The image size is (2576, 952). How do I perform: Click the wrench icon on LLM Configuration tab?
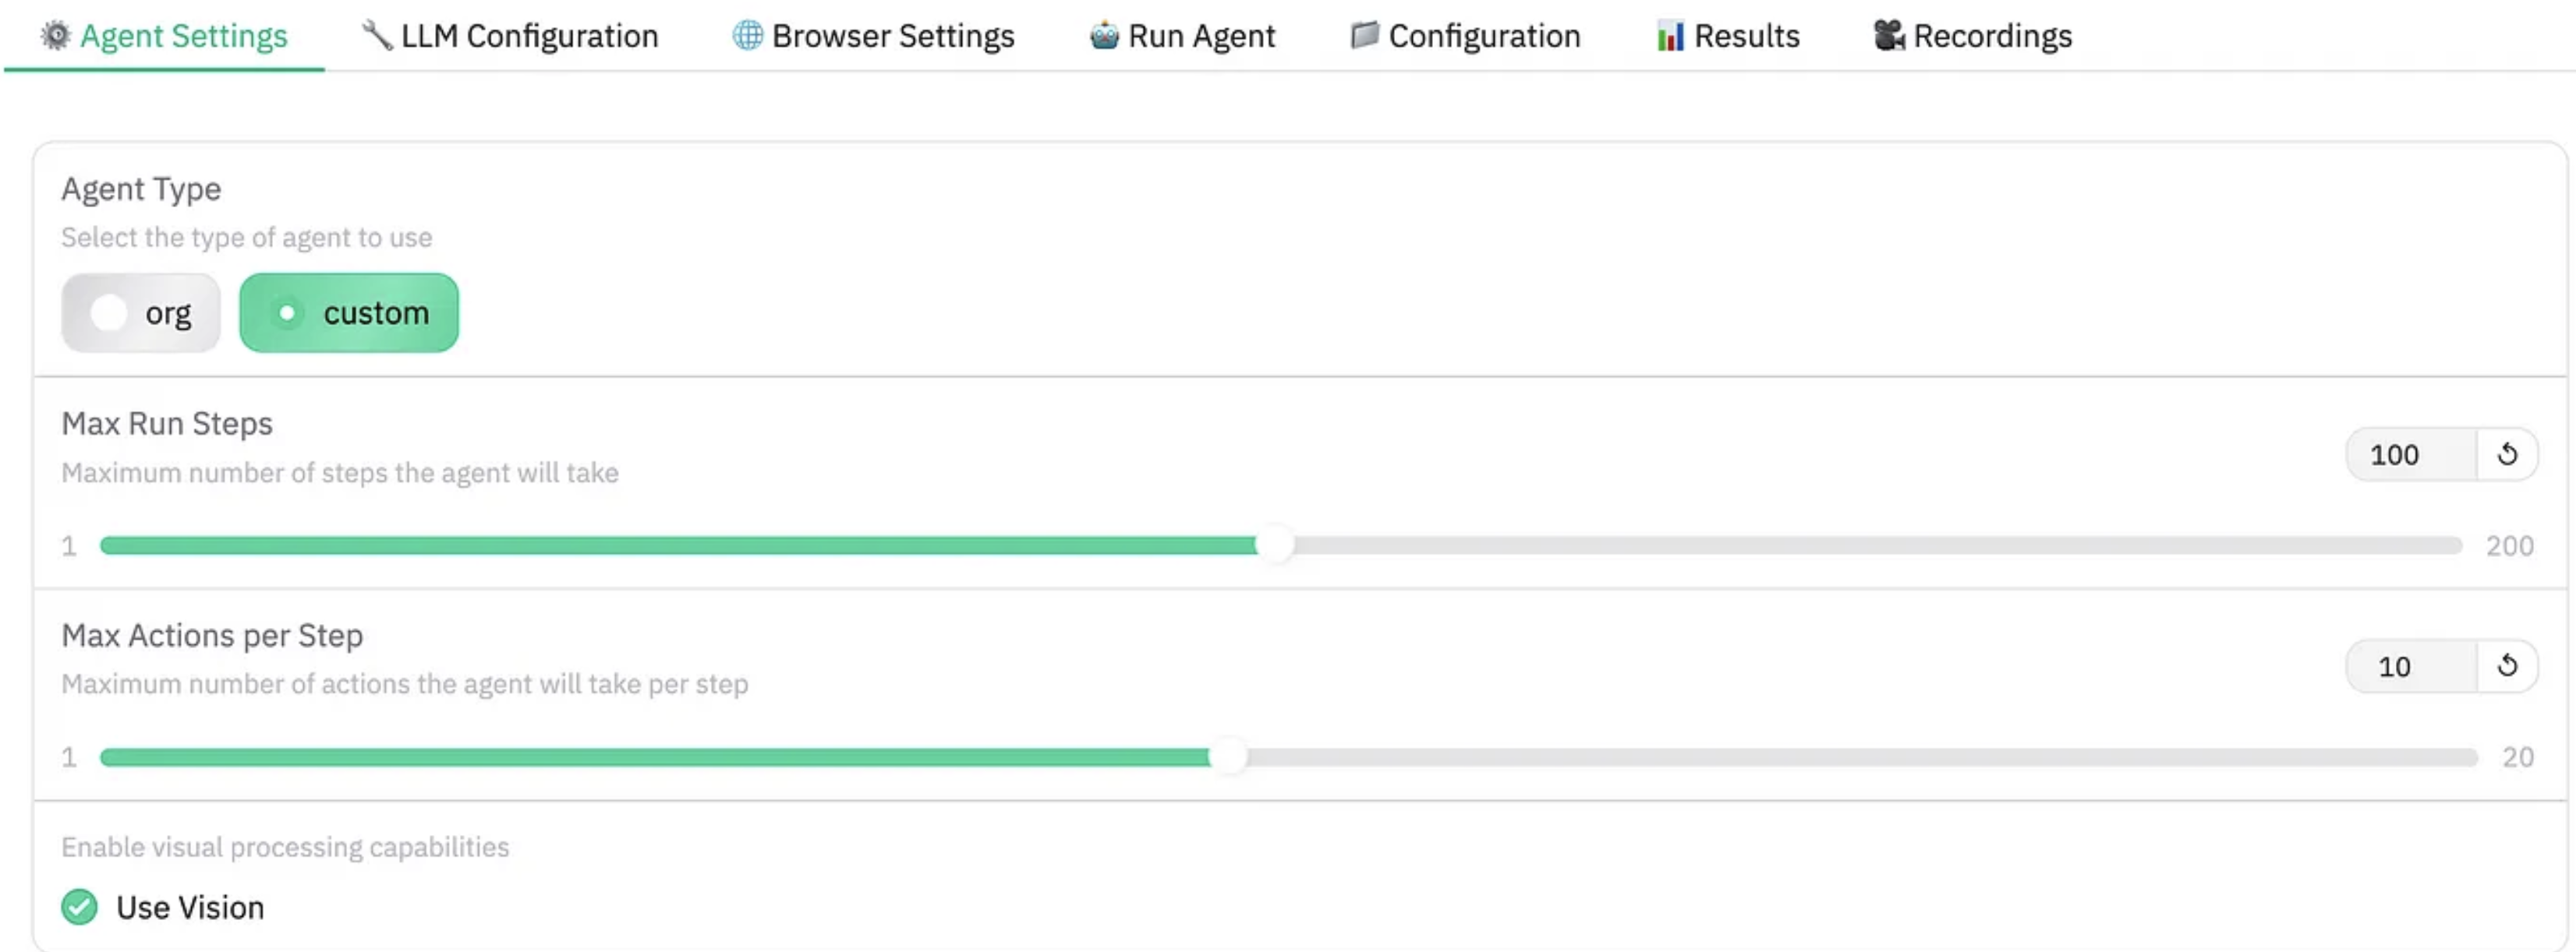pos(377,36)
